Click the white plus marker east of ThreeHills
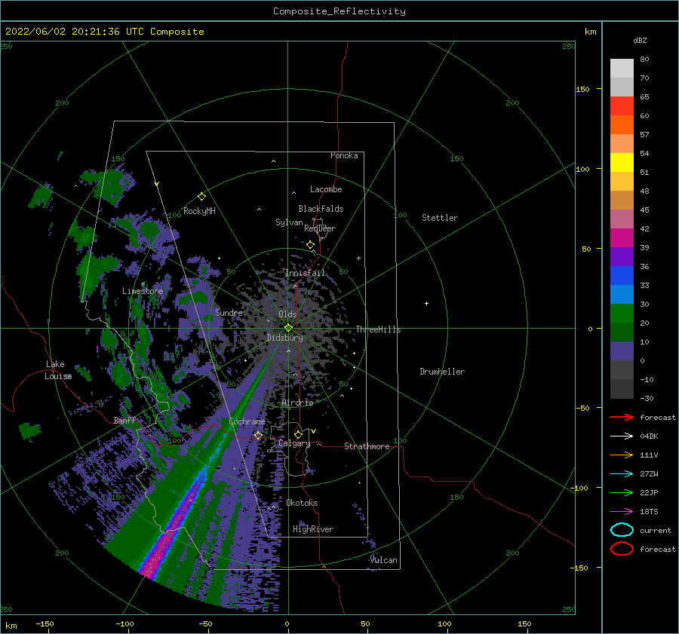Image resolution: width=679 pixels, height=634 pixels. [x=426, y=303]
